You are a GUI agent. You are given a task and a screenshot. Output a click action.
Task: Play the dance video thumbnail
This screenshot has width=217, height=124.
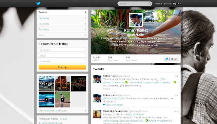(x=46, y=84)
